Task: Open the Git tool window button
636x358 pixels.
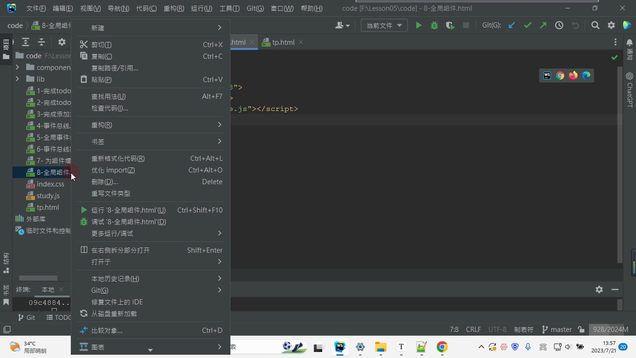Action: (x=26, y=317)
